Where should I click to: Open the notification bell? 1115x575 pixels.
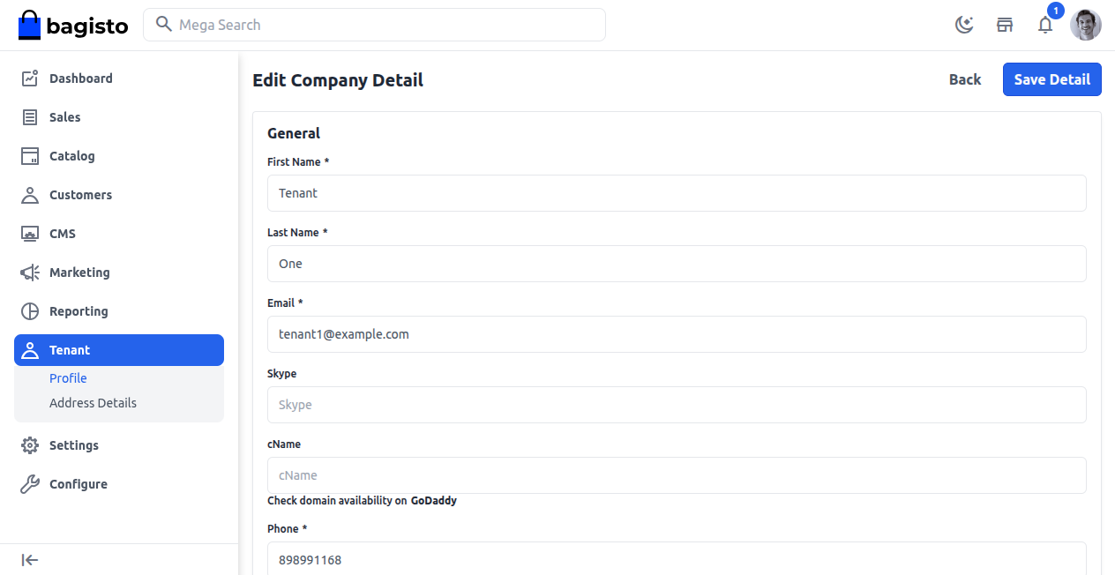coord(1045,26)
